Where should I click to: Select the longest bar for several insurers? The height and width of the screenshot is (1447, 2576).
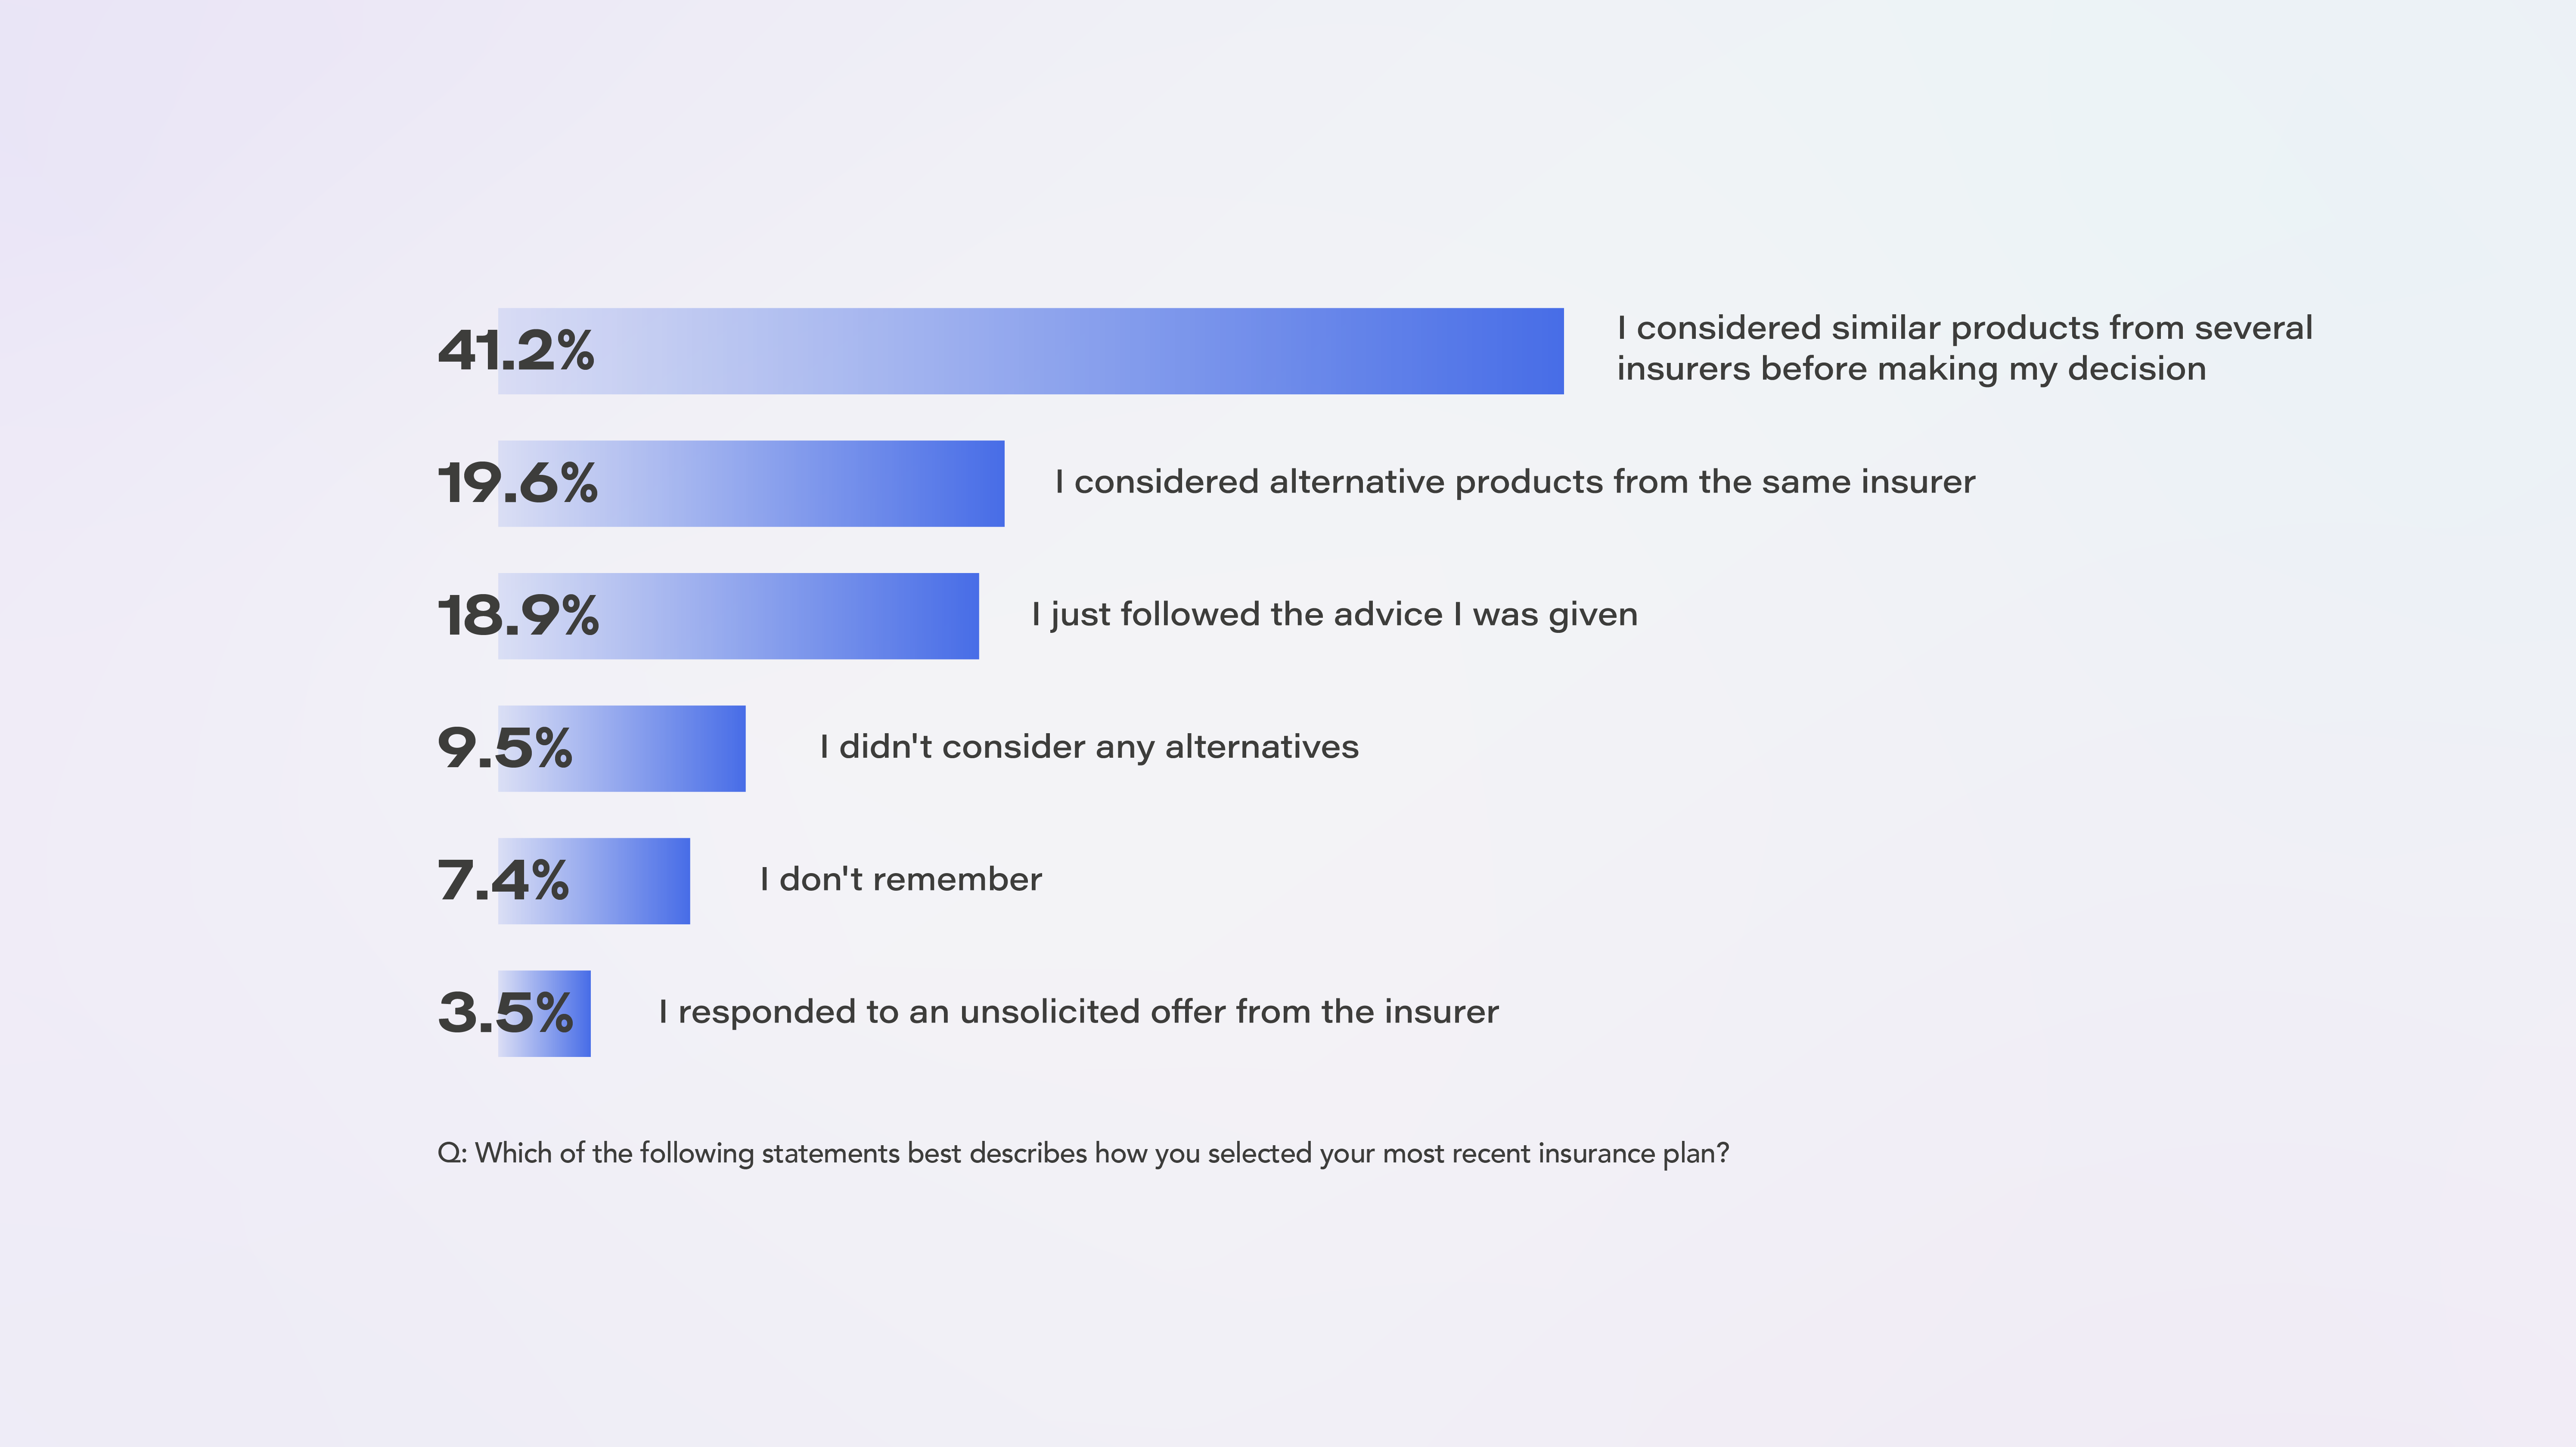pyautogui.click(x=1031, y=351)
